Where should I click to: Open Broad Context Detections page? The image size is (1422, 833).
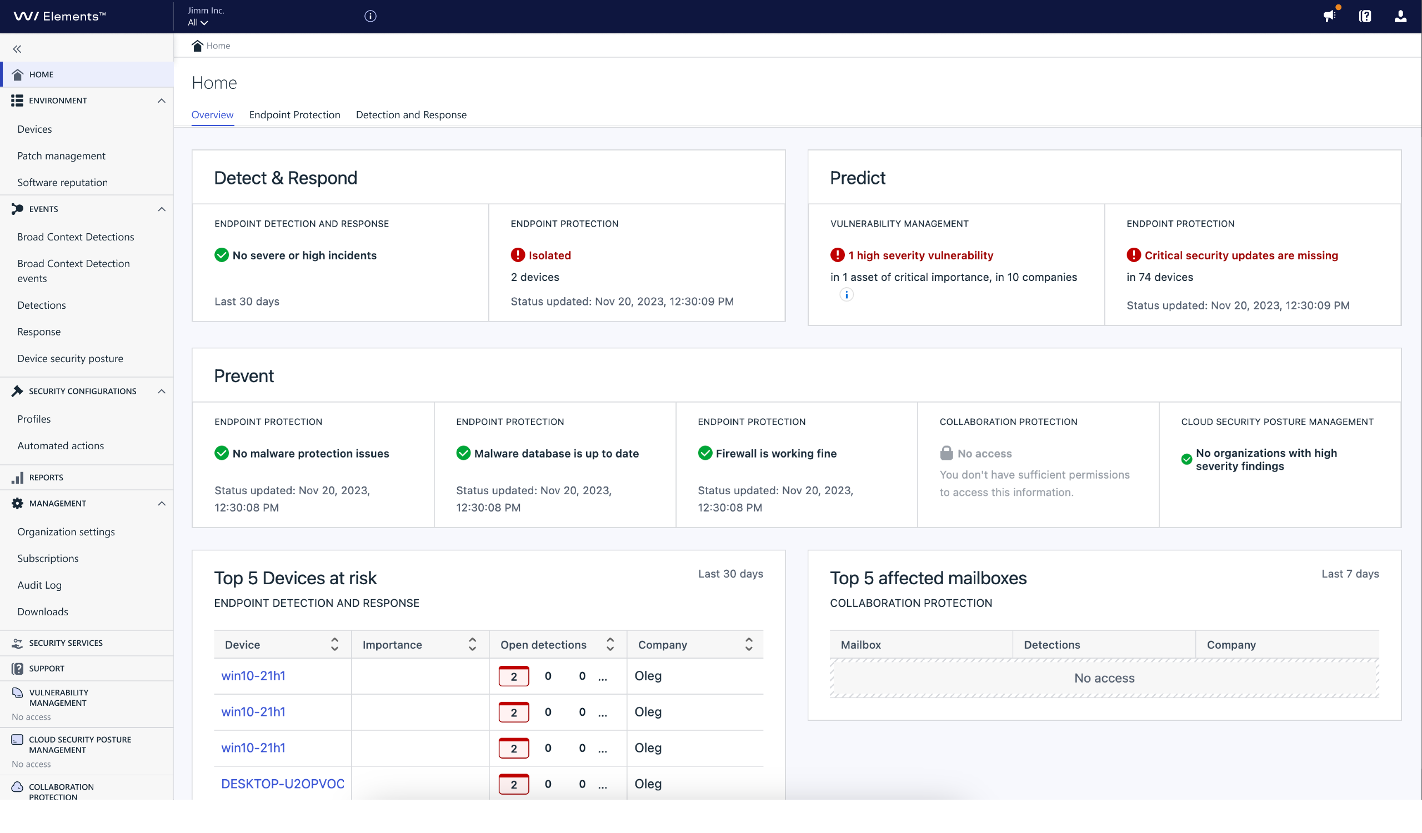point(76,237)
